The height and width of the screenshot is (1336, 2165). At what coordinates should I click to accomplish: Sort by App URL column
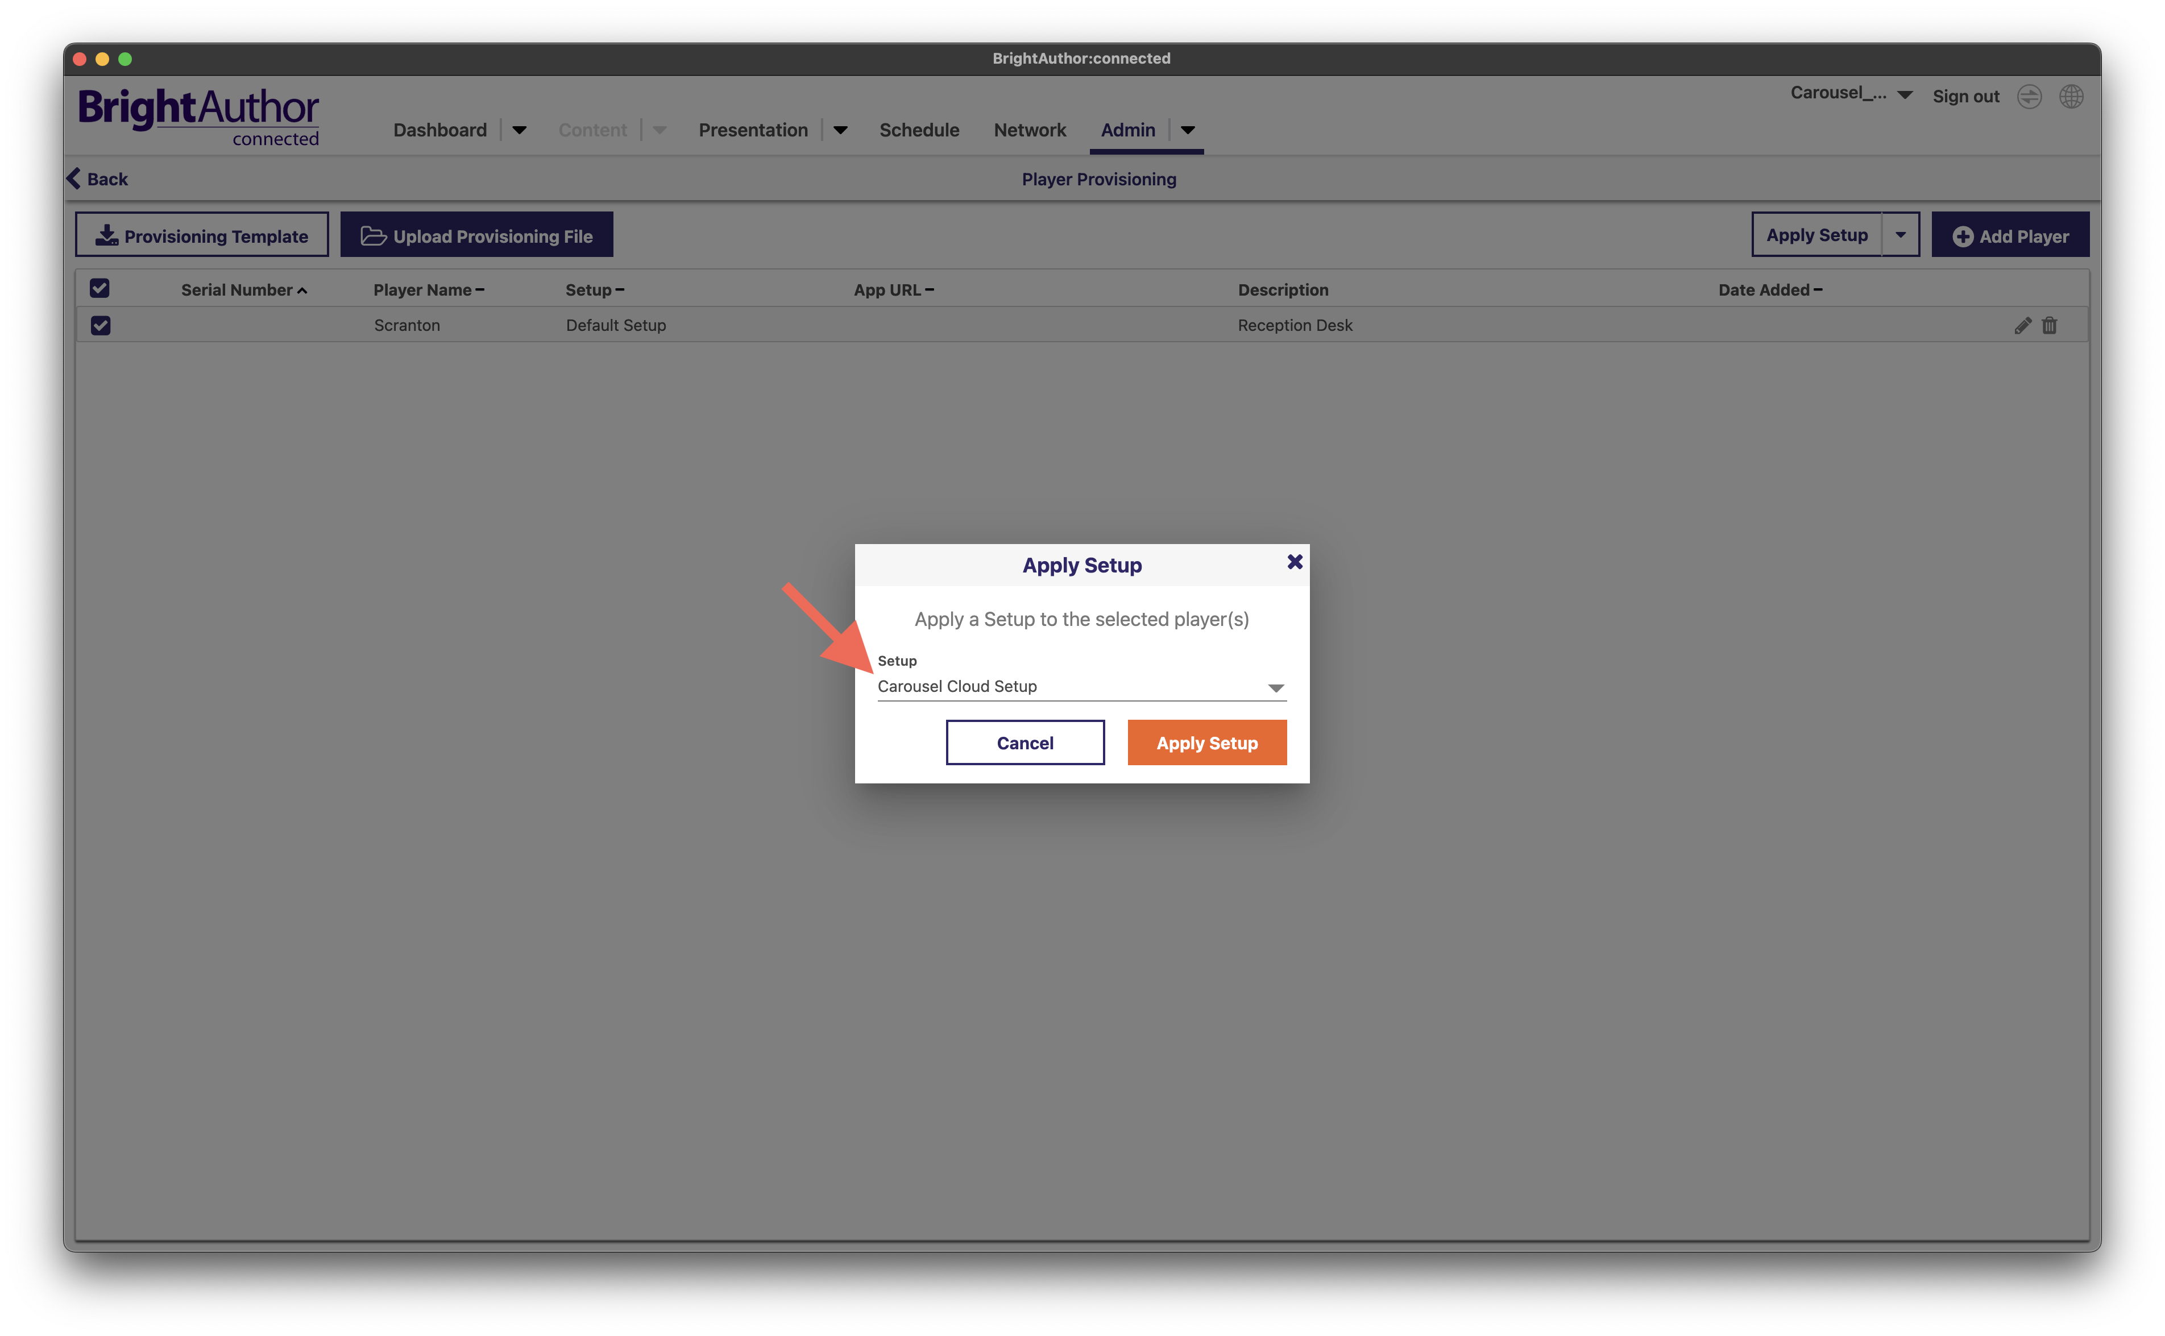click(893, 290)
